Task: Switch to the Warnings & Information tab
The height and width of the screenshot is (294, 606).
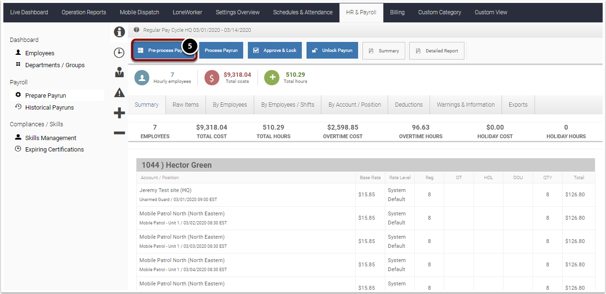Action: (x=465, y=104)
